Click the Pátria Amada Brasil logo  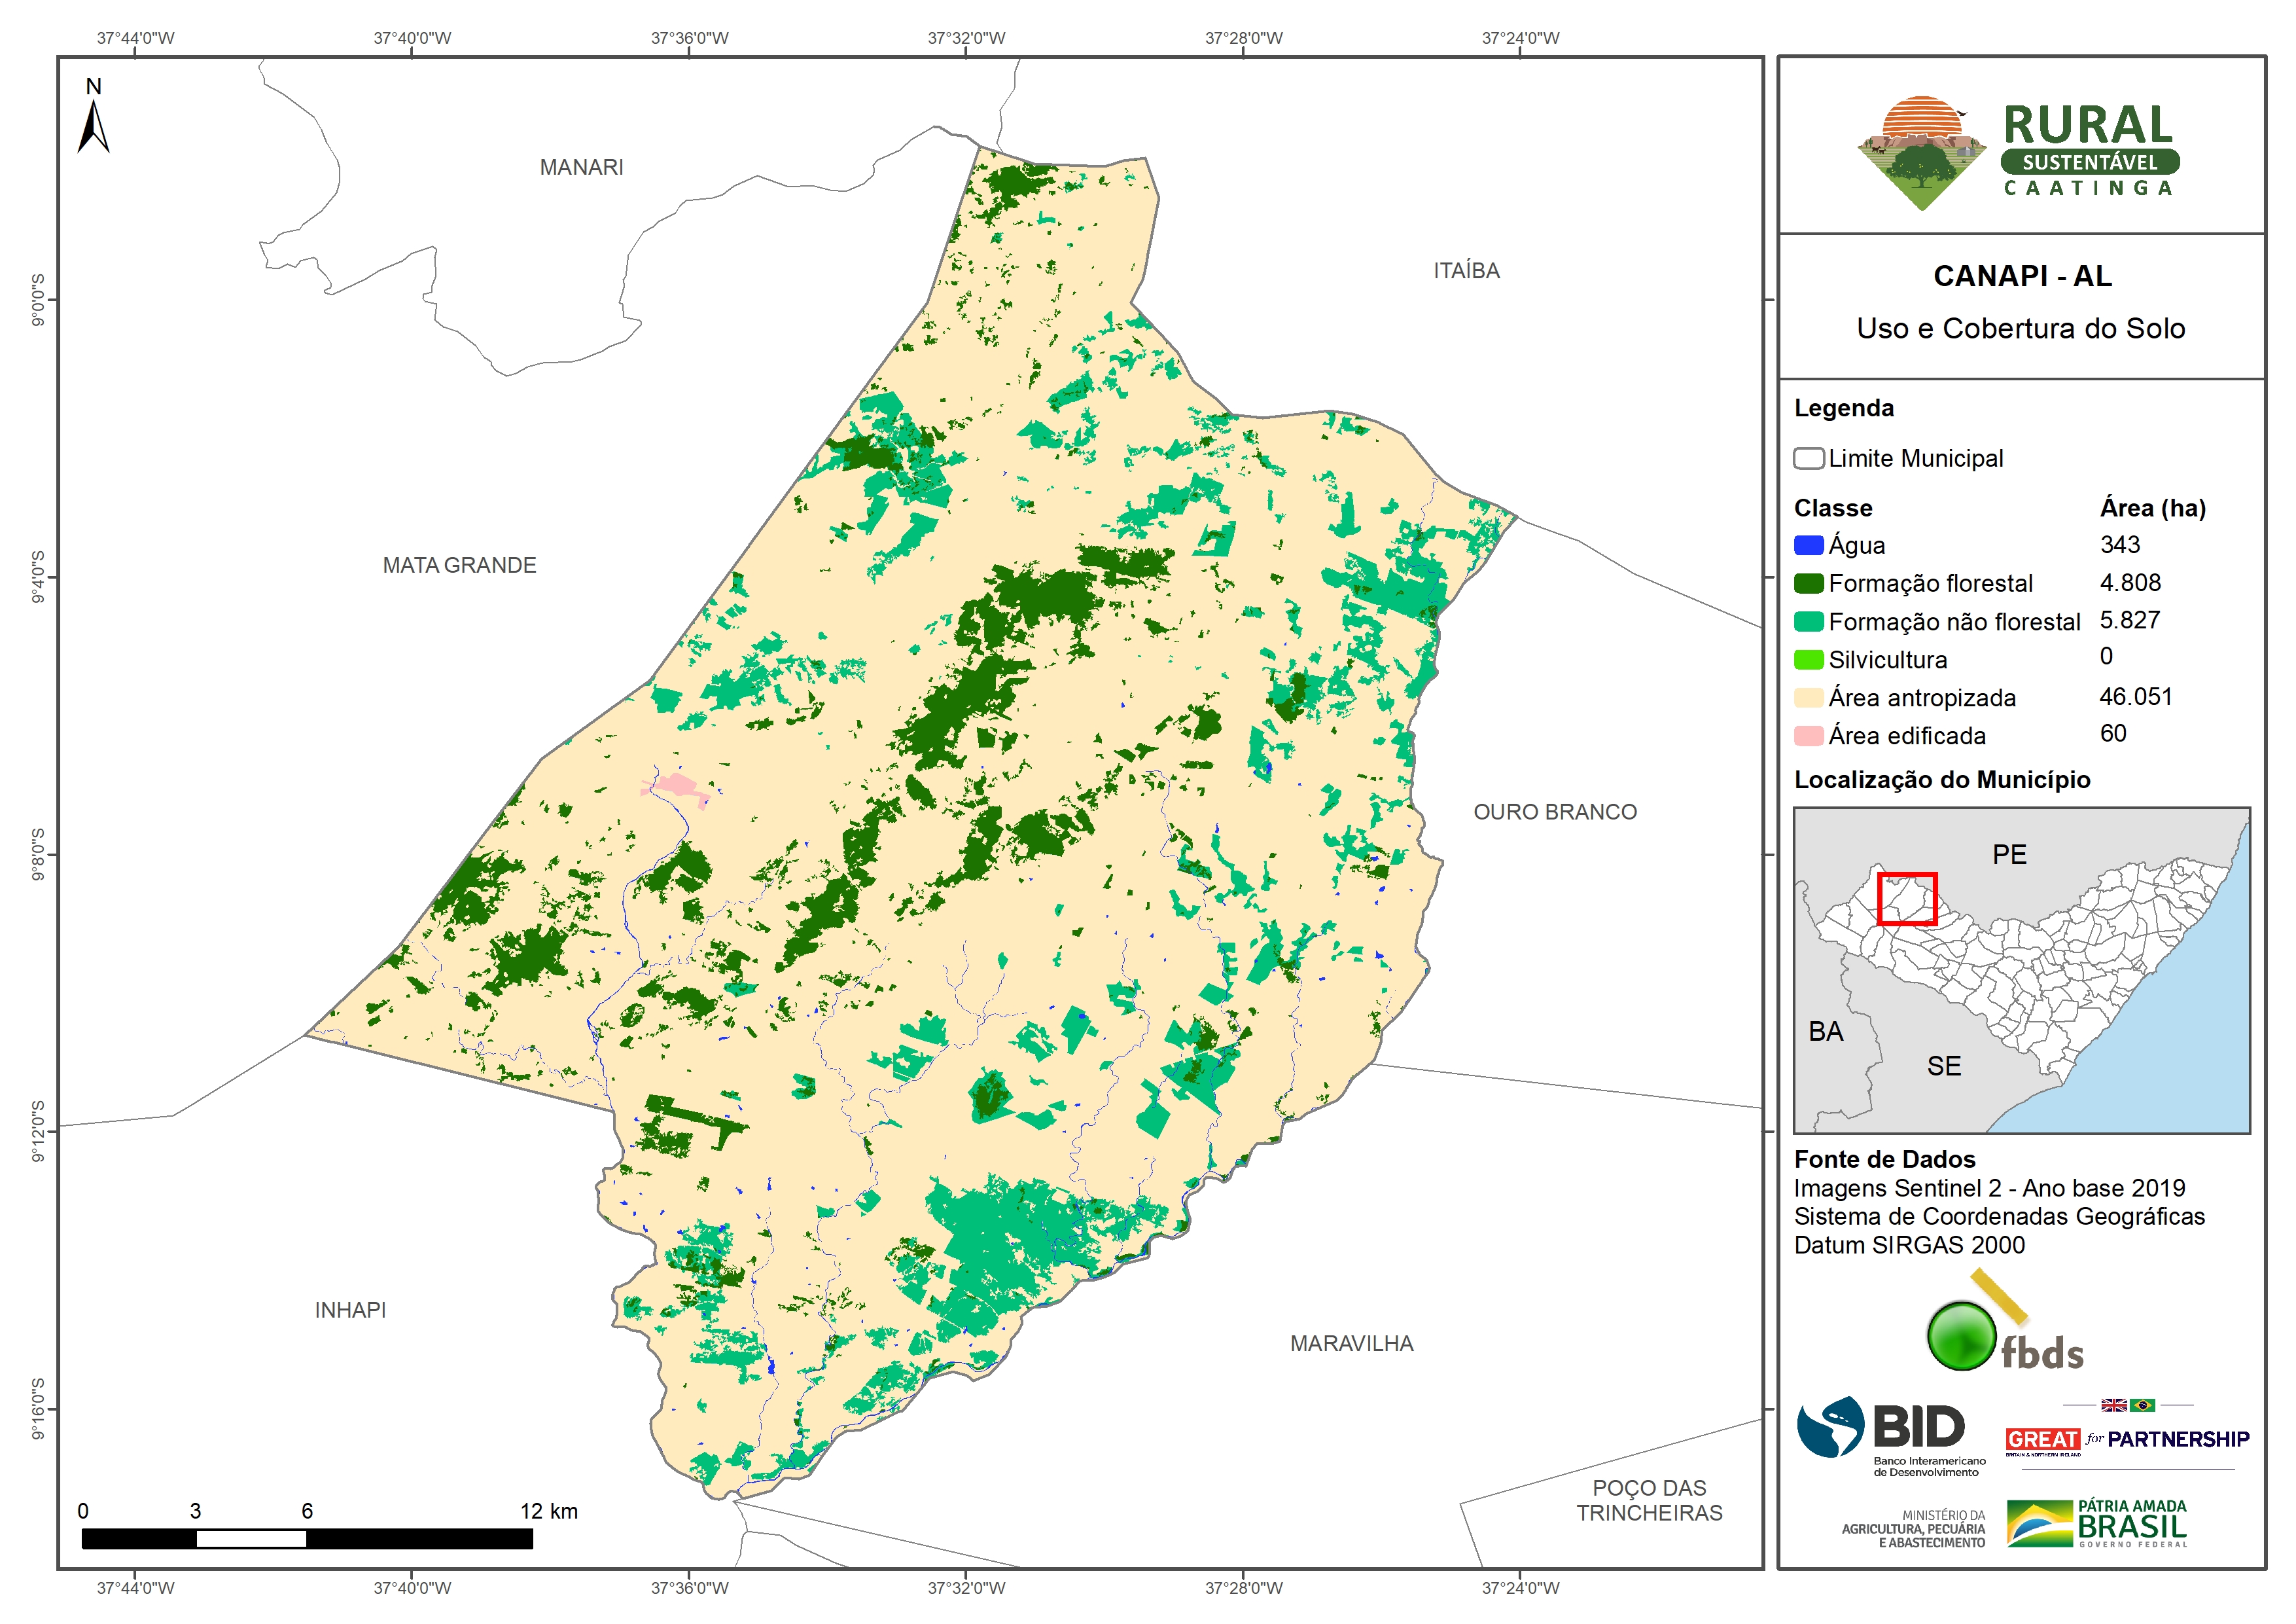(2097, 1523)
